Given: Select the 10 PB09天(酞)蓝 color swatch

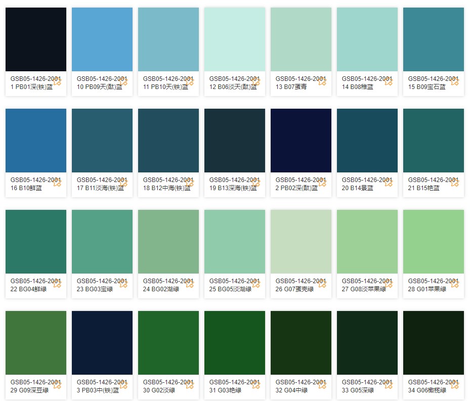Looking at the screenshot, I should coord(102,39).
